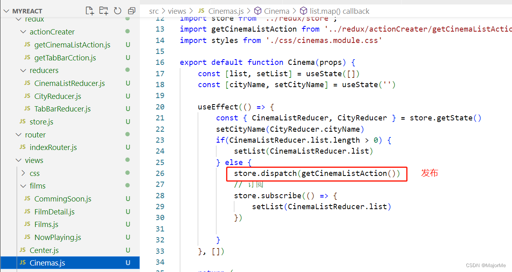Open FilmDetail.js file
The height and width of the screenshot is (272, 512).
[54, 212]
